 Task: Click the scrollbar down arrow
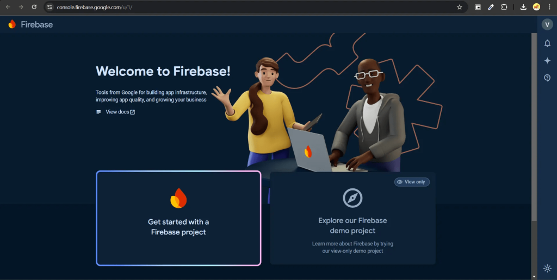pyautogui.click(x=534, y=276)
